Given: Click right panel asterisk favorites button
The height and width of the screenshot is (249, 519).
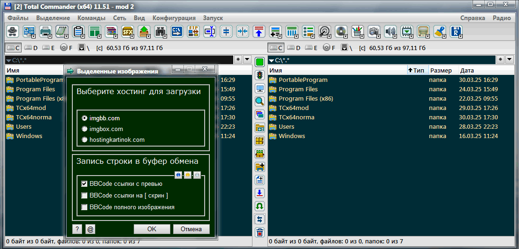Looking at the screenshot, I should tap(500, 59).
